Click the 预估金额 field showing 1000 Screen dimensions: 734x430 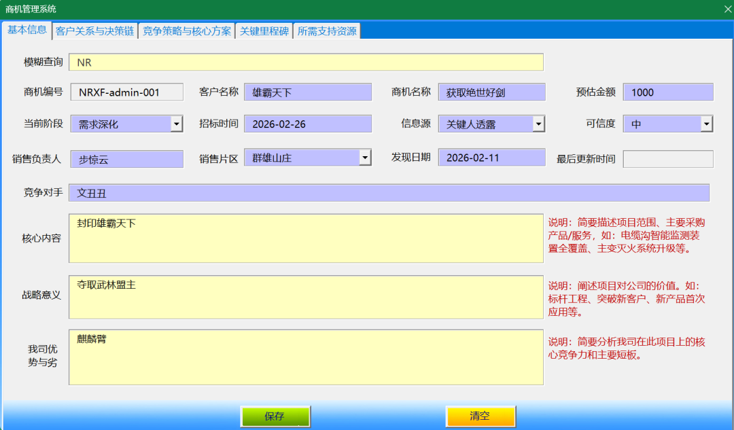pos(668,92)
